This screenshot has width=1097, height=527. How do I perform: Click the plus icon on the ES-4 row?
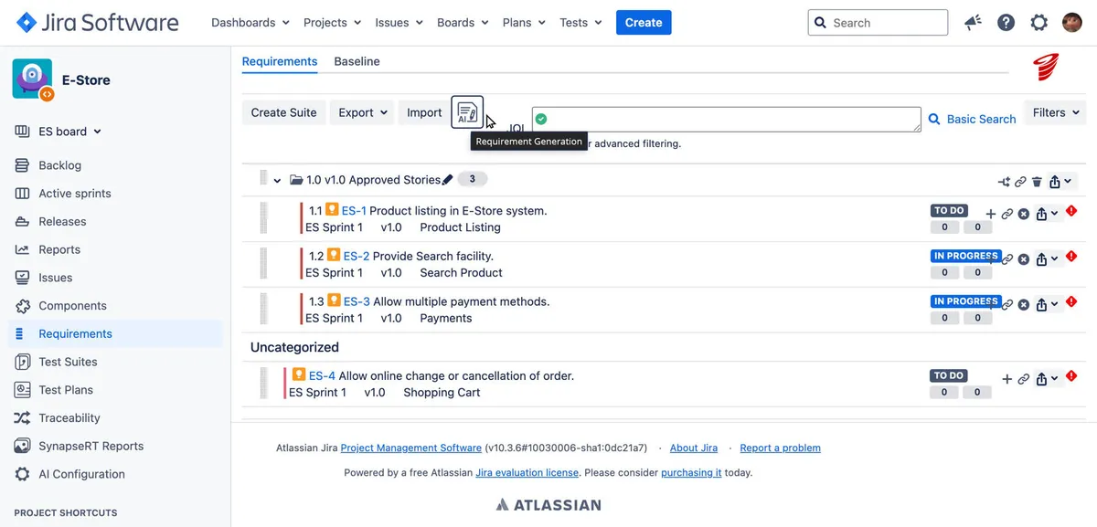coord(1007,379)
